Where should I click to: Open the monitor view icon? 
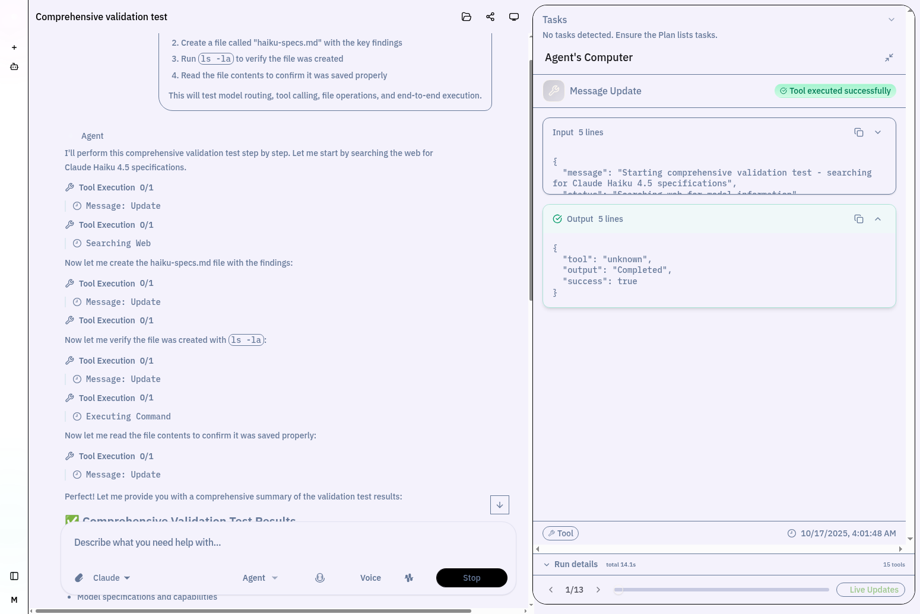point(514,17)
